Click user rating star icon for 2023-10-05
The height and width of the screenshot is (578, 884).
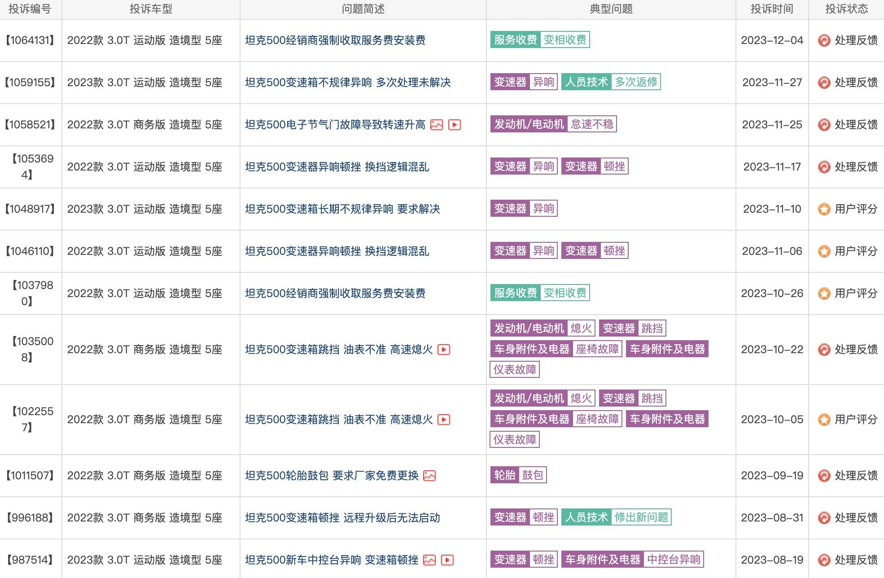tap(824, 420)
